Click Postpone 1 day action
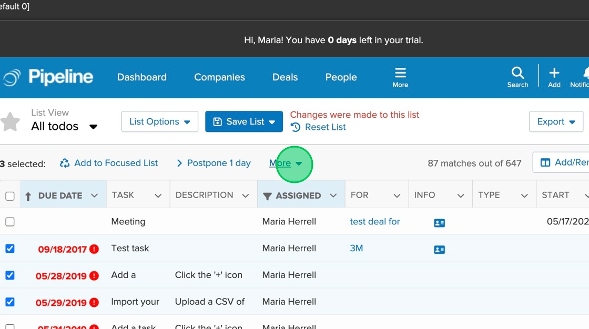The width and height of the screenshot is (589, 329). click(x=213, y=163)
